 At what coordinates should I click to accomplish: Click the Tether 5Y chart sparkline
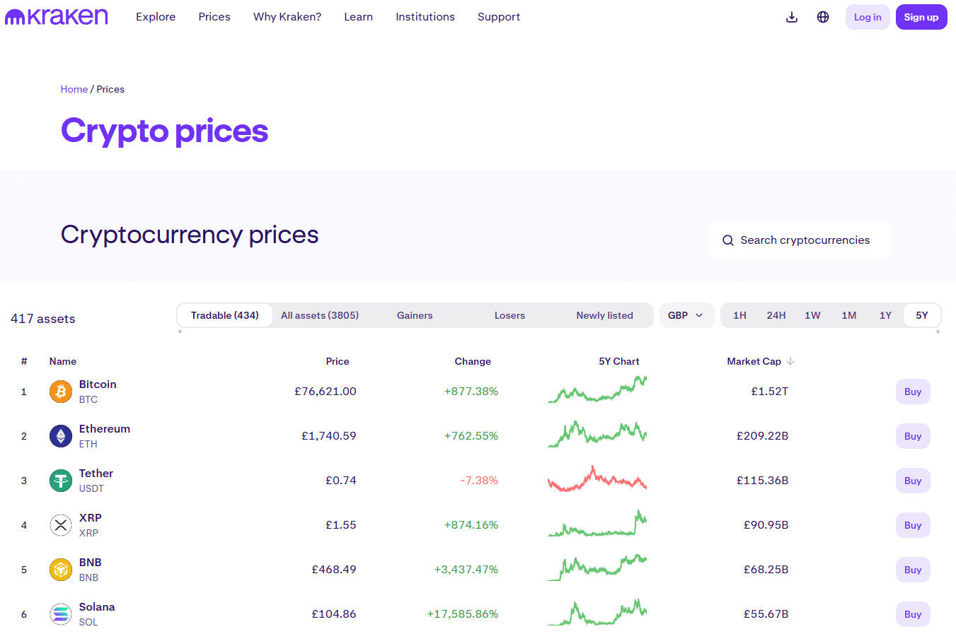click(597, 479)
